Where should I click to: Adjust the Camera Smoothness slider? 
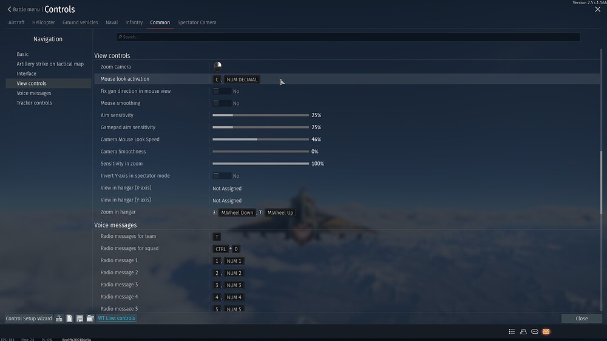click(260, 151)
